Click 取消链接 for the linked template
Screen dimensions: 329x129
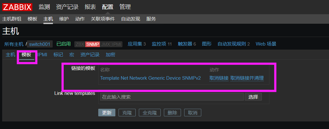pos(219,78)
